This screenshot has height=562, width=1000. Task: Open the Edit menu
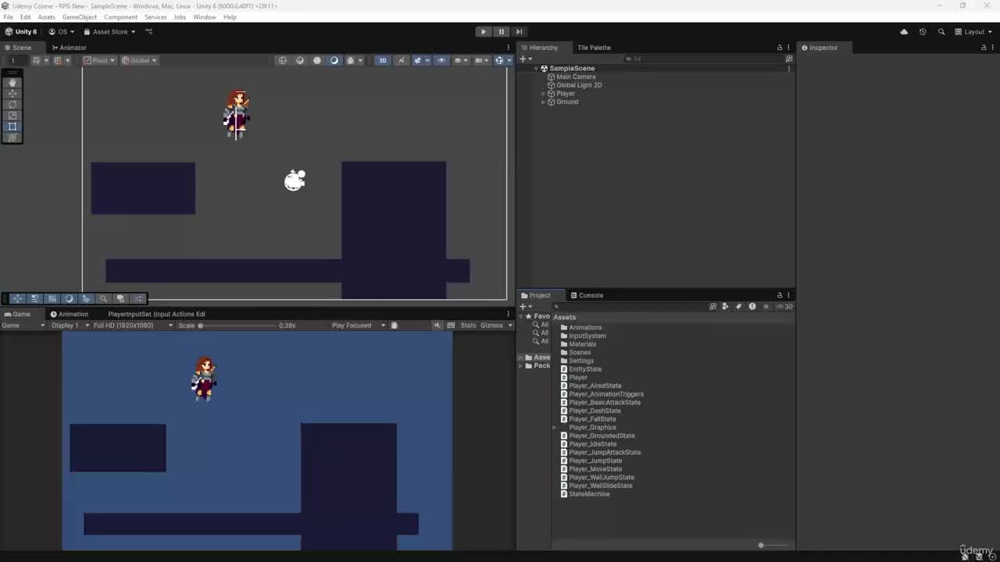point(26,17)
